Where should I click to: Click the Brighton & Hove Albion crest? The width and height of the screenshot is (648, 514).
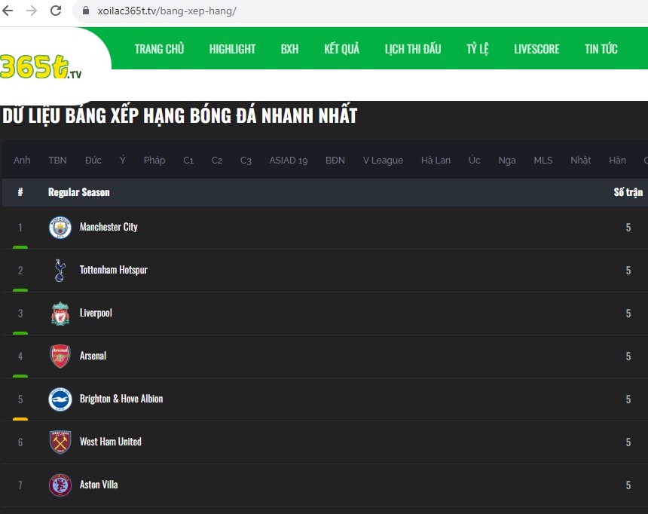tap(60, 399)
